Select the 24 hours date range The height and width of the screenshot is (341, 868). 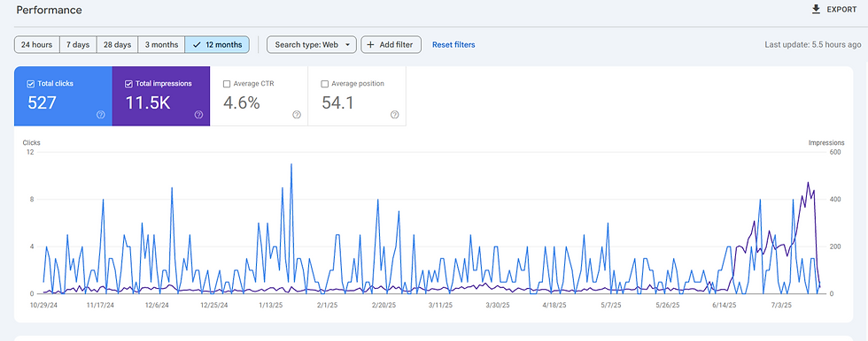pyautogui.click(x=36, y=45)
